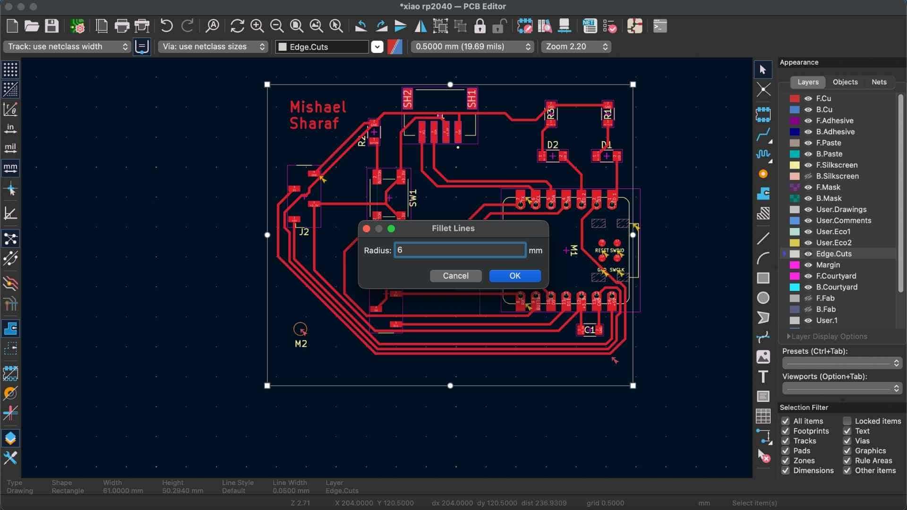Enable Locked items checkbox
Screen dimensions: 907x510
tap(847, 421)
